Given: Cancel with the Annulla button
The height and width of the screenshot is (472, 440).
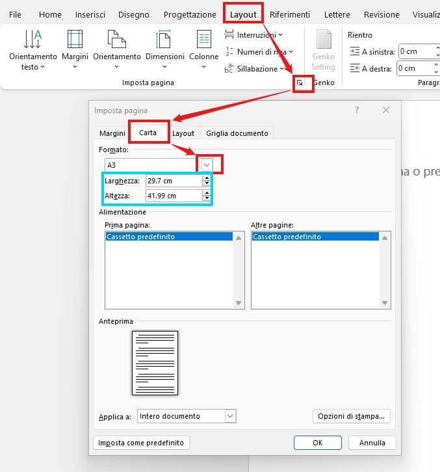Looking at the screenshot, I should point(372,443).
